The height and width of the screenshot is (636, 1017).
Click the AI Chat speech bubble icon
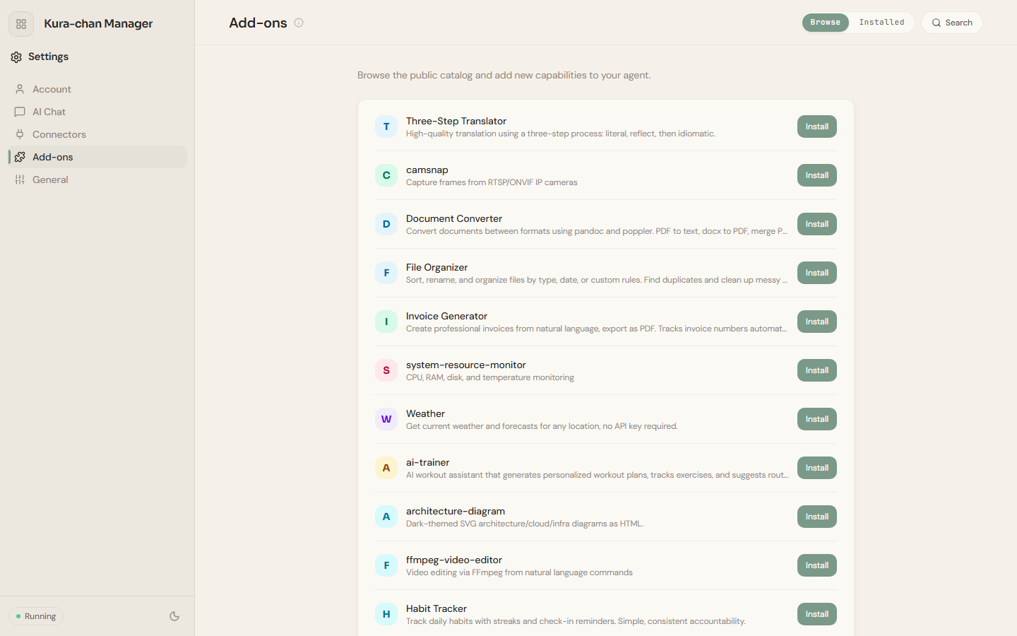point(20,112)
